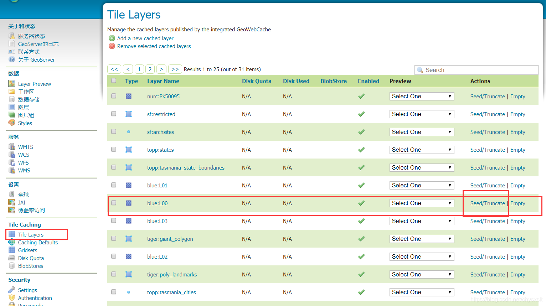Screen dimensions: 546x306
Task: Click the point type icon for sf:archsites
Action: (129, 132)
